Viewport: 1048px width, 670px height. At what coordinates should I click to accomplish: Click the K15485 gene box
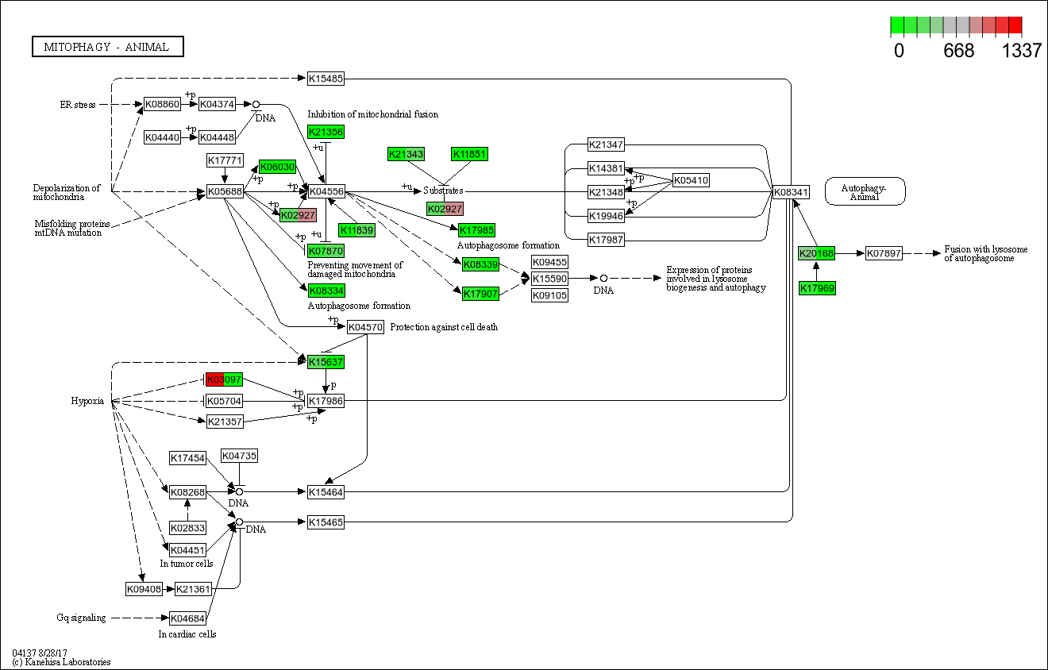[326, 79]
